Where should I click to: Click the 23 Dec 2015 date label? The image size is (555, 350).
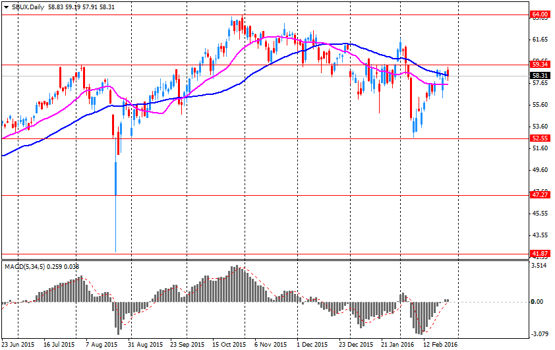(356, 344)
